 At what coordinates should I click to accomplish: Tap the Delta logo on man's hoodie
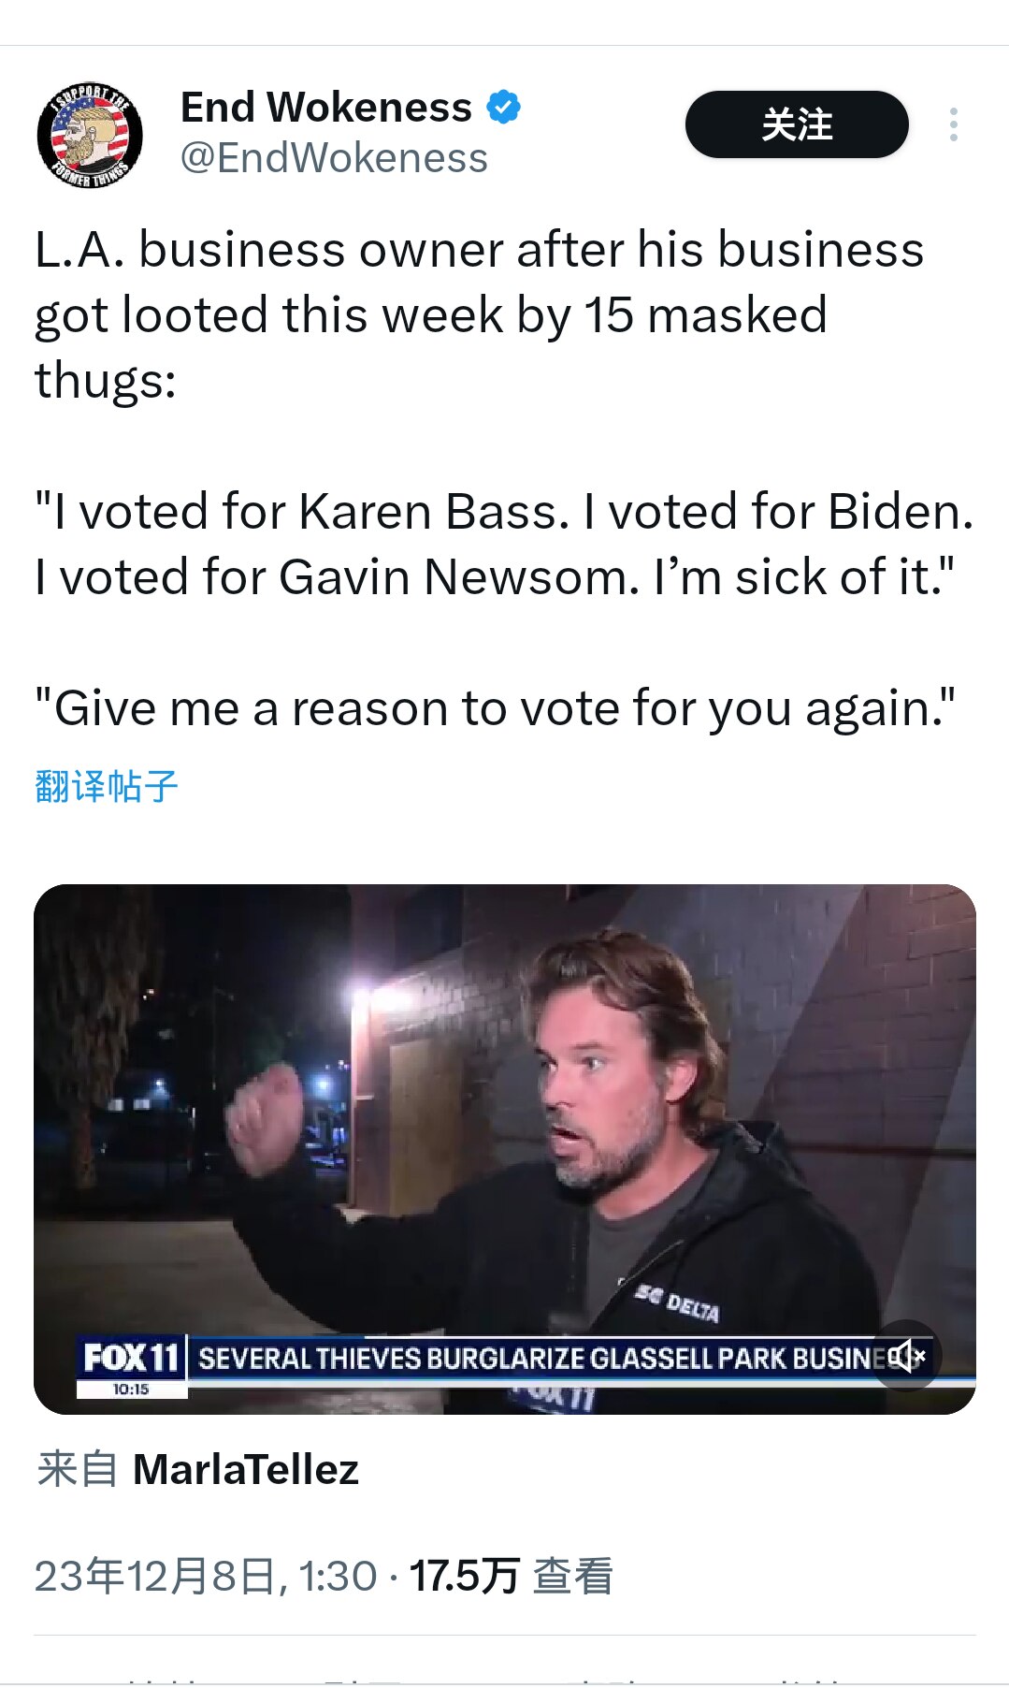click(678, 1302)
